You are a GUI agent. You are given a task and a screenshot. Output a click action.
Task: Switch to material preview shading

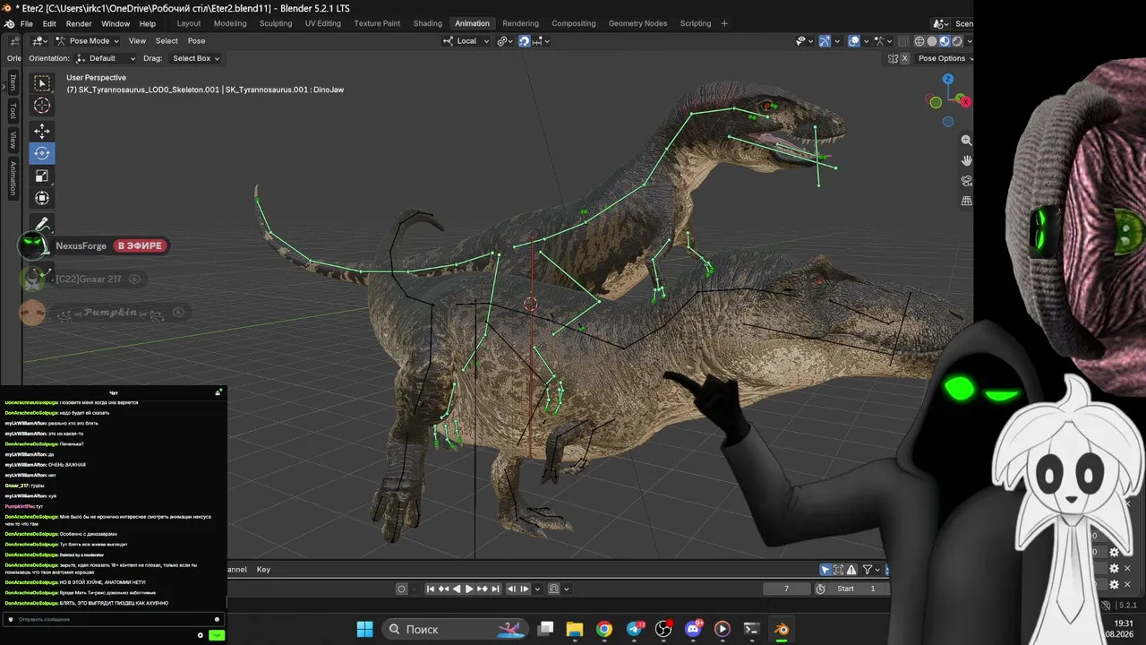(945, 40)
